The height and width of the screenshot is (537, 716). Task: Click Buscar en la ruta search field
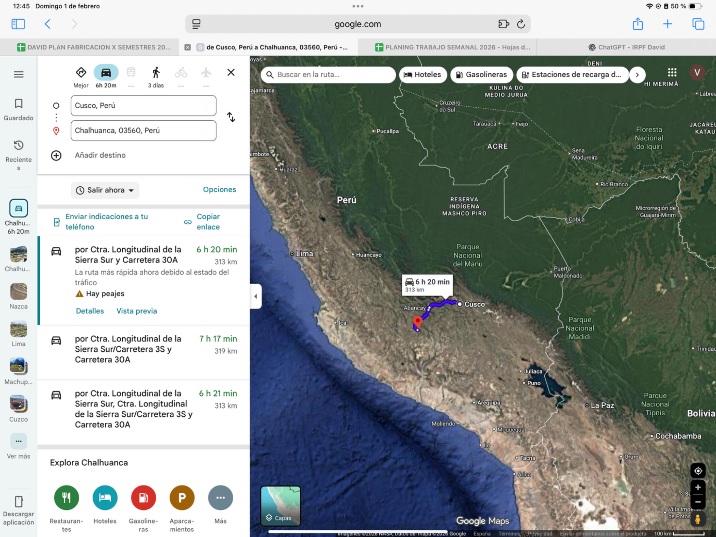coord(328,74)
